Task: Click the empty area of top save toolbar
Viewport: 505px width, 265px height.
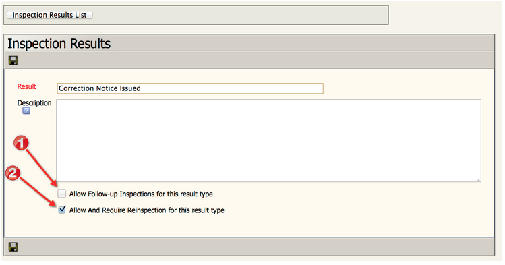Action: [254, 60]
